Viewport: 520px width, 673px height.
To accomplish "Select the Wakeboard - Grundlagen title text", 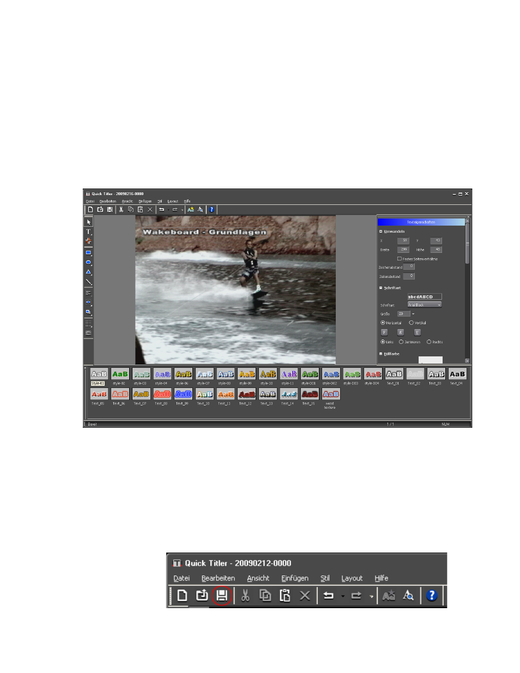I will click(204, 232).
